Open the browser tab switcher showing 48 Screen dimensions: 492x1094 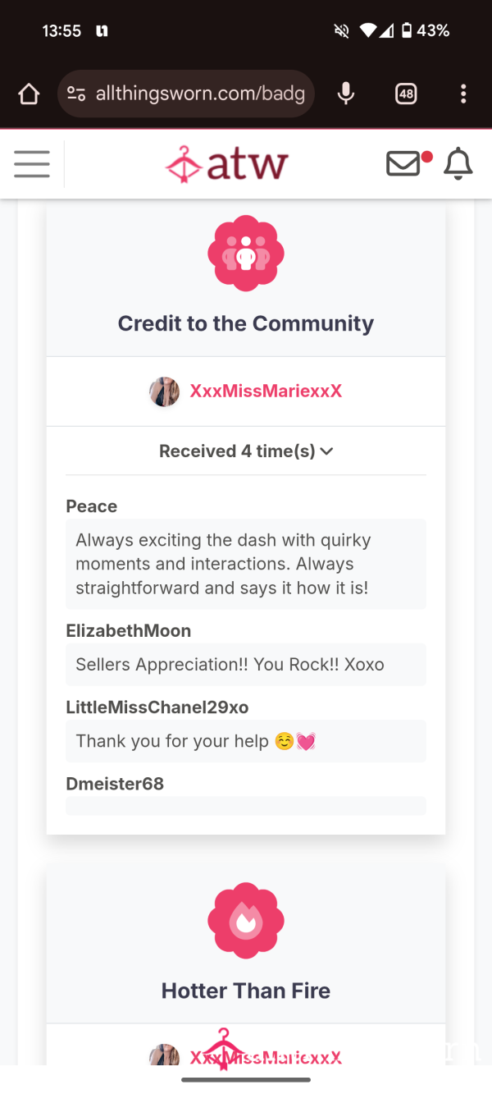pyautogui.click(x=406, y=94)
